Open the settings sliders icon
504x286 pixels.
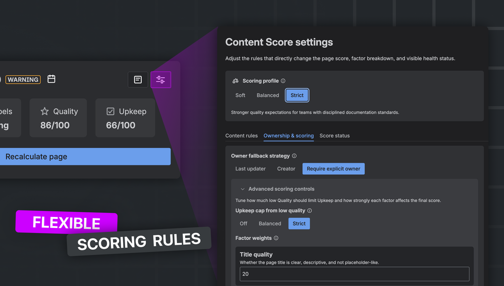[x=161, y=80]
